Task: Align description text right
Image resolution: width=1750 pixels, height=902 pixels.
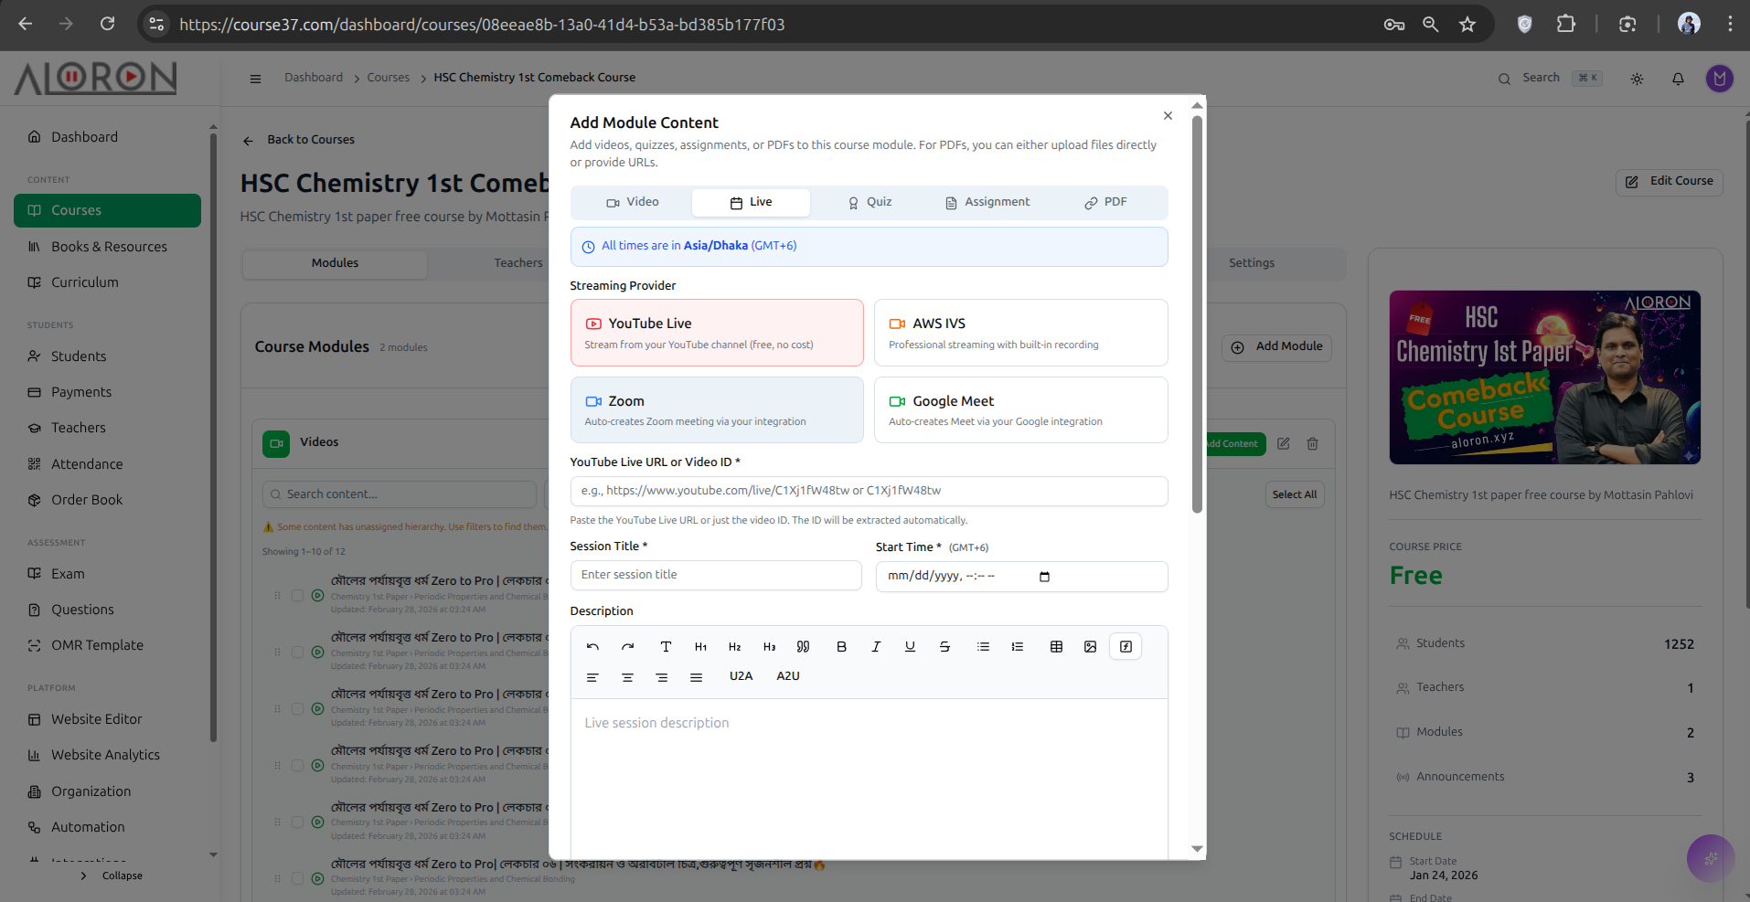Action: pos(661,677)
